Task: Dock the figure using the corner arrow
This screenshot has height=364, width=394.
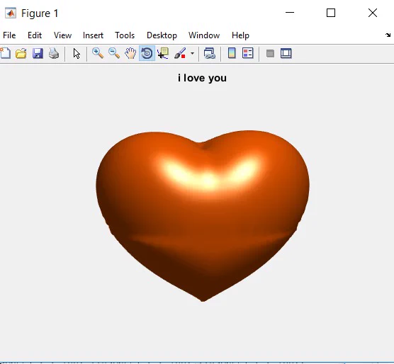Action: click(x=388, y=35)
